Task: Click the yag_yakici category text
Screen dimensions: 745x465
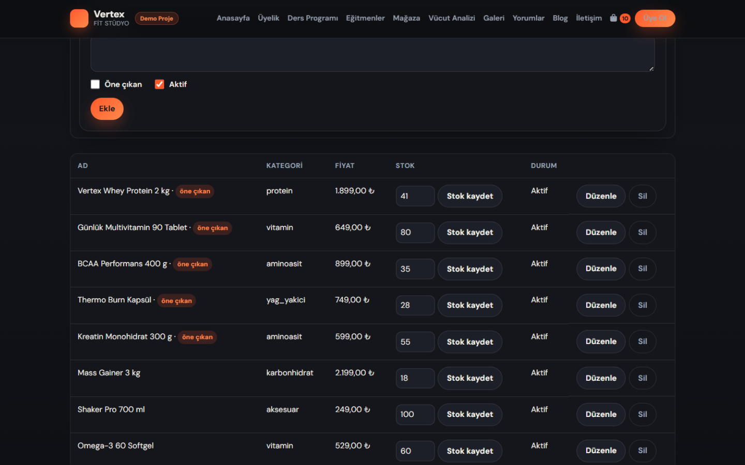Action: tap(286, 300)
